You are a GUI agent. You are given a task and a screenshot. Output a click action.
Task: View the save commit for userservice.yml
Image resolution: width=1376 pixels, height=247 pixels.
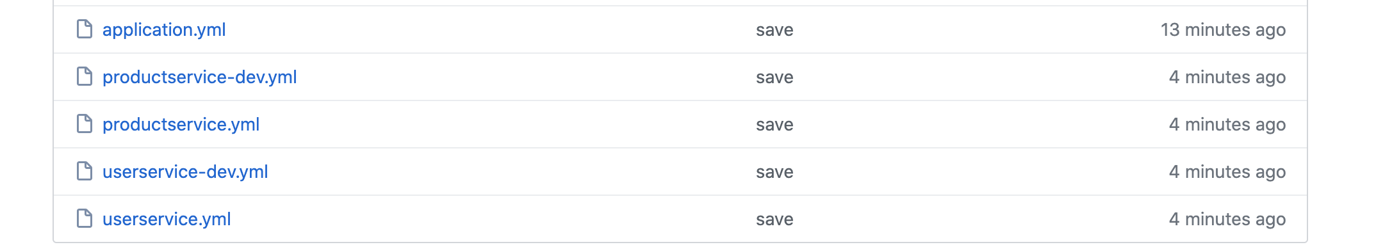(x=774, y=219)
